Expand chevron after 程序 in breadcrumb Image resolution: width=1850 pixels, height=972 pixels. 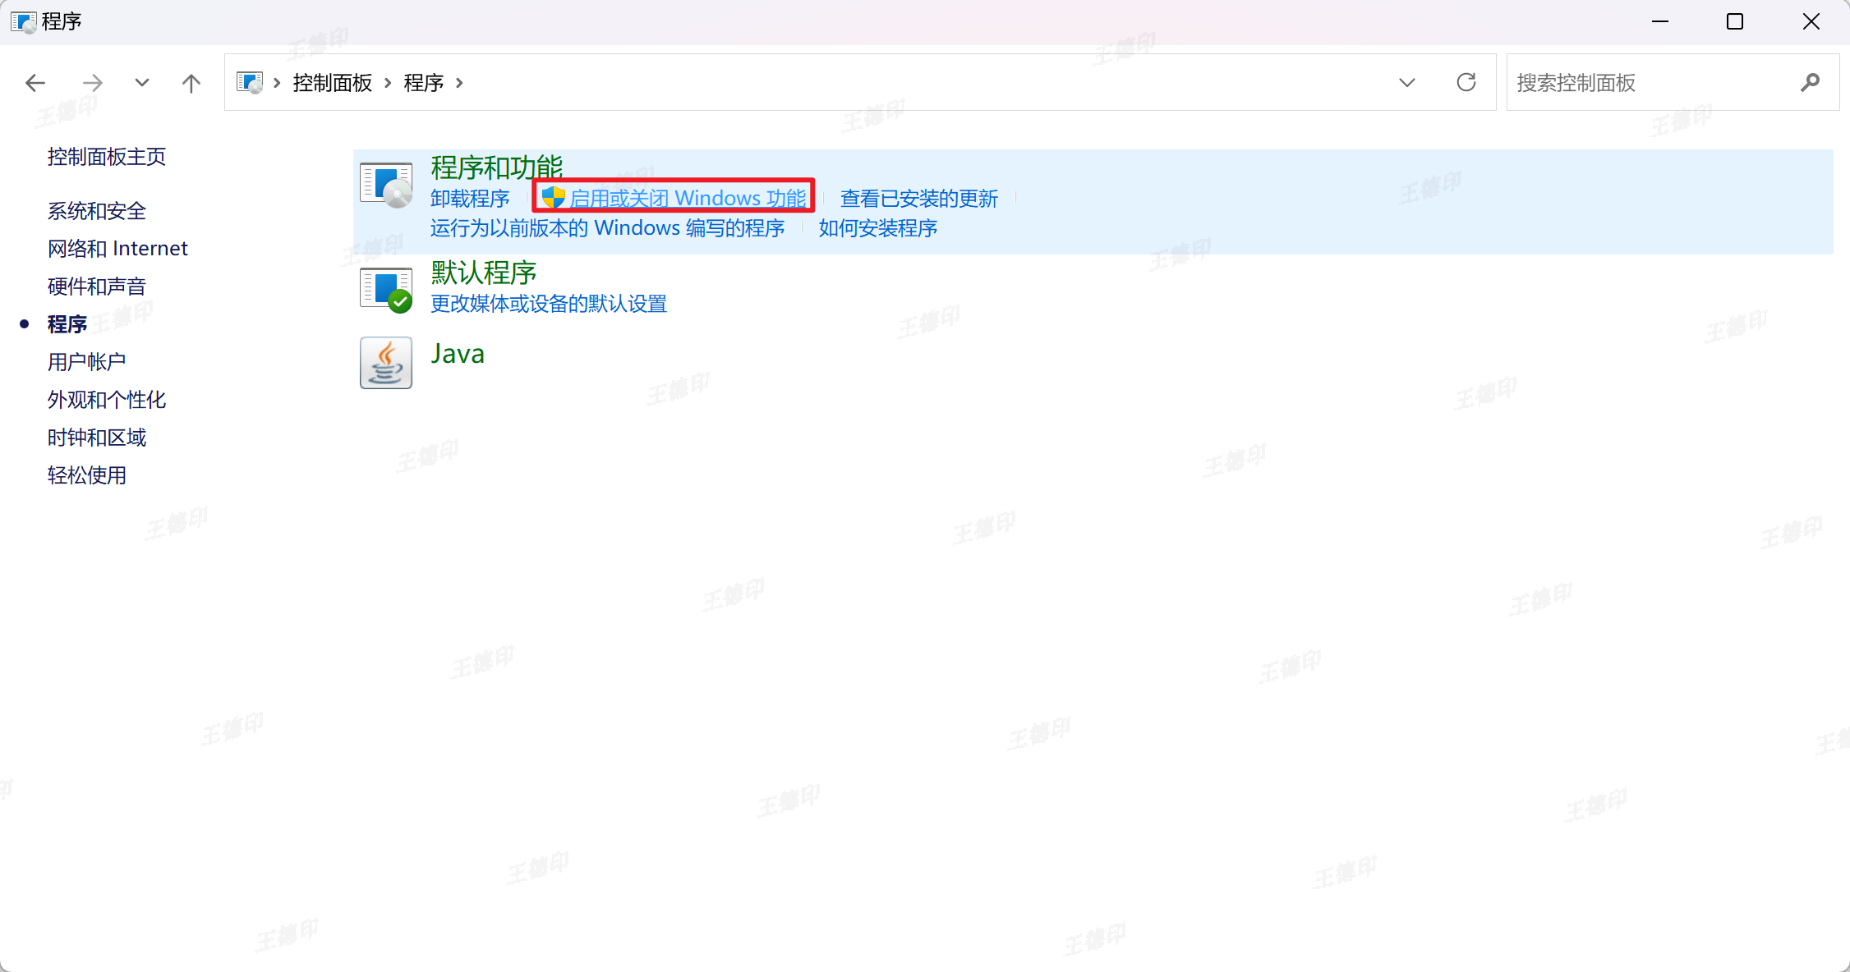pos(459,83)
